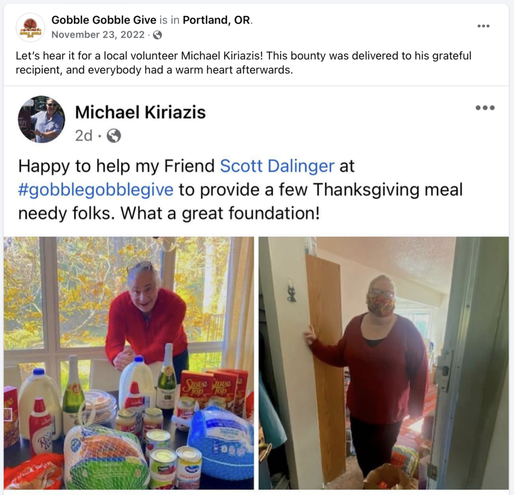Click the post text mentioning local volunteer
Screen dimensions: 514x495
[243, 63]
